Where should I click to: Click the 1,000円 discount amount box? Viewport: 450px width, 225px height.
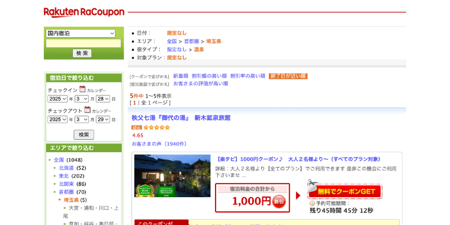tap(253, 198)
